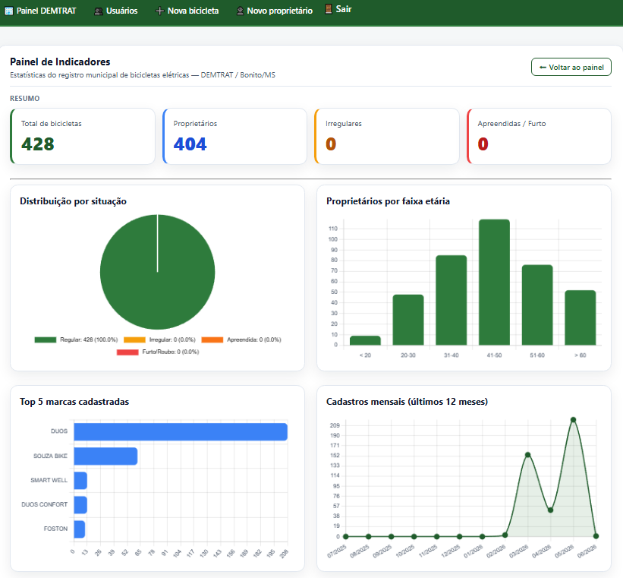Screen dimensions: 623x578
Task: Click the 05/2026 peak data point
Action: tap(573, 420)
